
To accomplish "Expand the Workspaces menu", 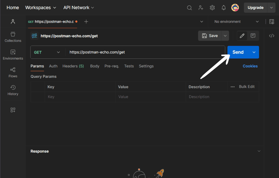I will [x=41, y=8].
